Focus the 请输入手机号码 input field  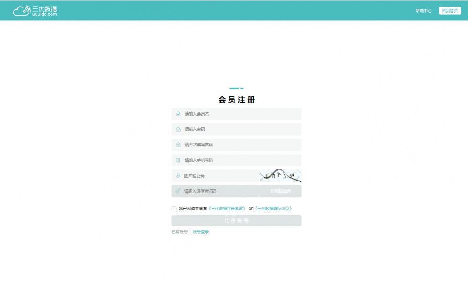click(x=241, y=160)
